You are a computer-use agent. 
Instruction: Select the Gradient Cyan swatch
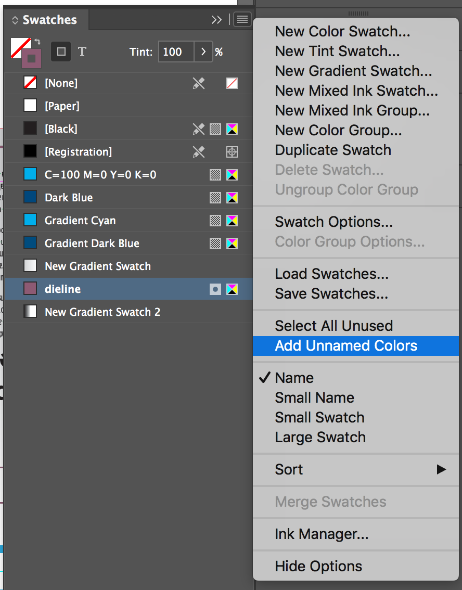click(x=80, y=221)
